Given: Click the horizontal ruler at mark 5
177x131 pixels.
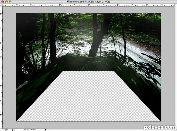Looking at the screenshot, I should coord(89,5).
